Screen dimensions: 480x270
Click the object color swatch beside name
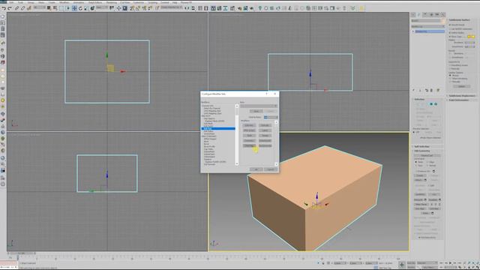coord(443,20)
